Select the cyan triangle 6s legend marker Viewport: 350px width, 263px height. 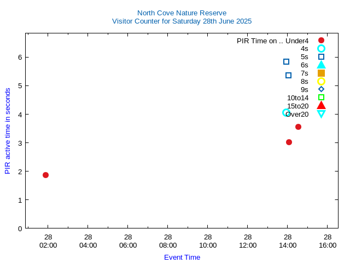(321, 65)
